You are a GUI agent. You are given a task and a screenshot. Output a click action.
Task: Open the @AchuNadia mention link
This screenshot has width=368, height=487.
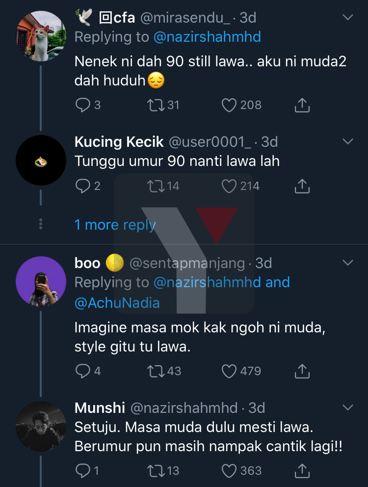coord(117,303)
